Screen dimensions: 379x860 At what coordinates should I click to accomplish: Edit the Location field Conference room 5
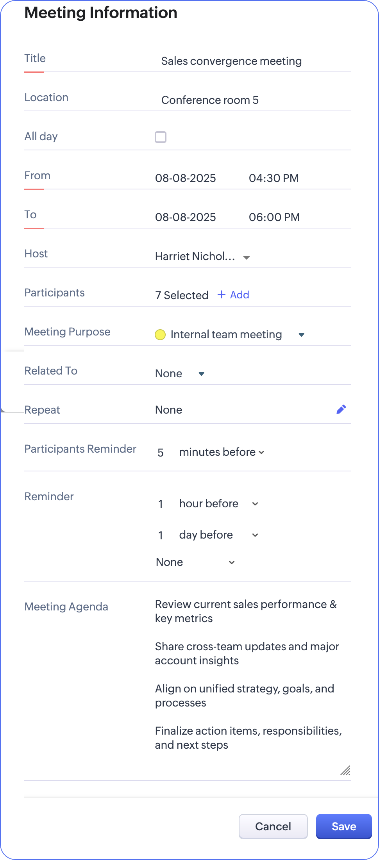click(210, 100)
